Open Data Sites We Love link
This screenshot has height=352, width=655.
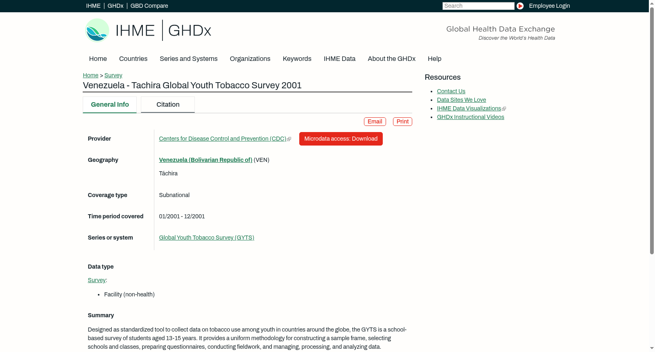coord(461,100)
